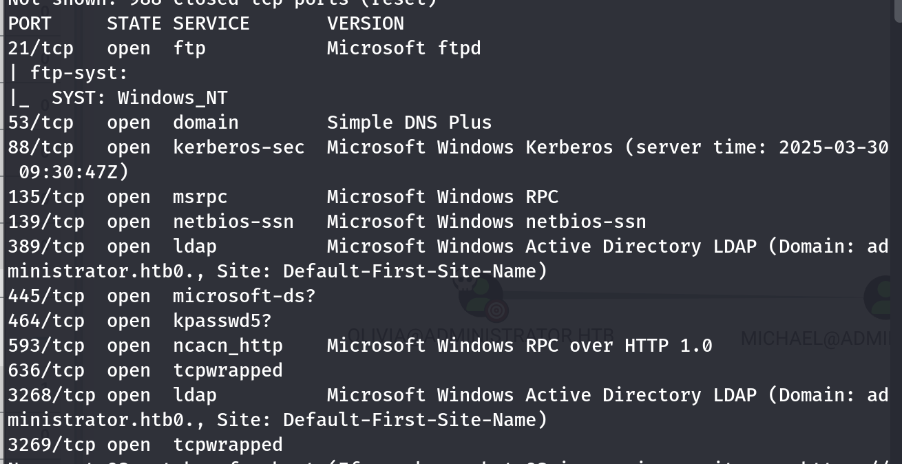Image resolution: width=902 pixels, height=464 pixels.
Task: Click tcpwrapped on the 3269/tcp line
Action: point(227,445)
